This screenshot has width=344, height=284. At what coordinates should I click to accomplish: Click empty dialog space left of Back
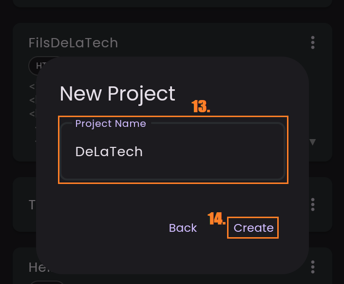coord(107,228)
